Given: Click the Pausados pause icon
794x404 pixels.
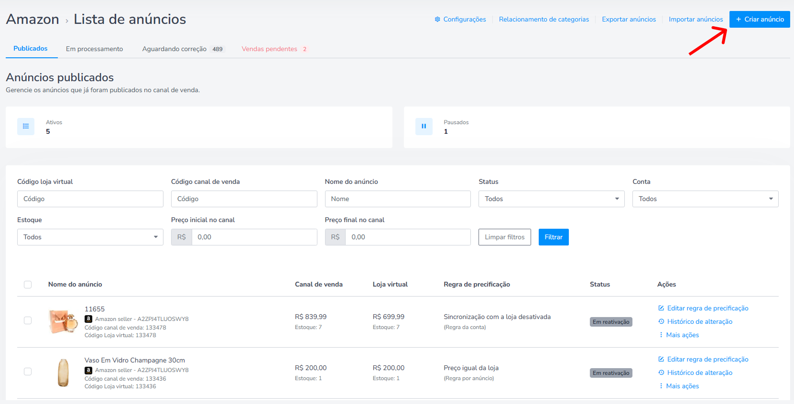Looking at the screenshot, I should [424, 127].
